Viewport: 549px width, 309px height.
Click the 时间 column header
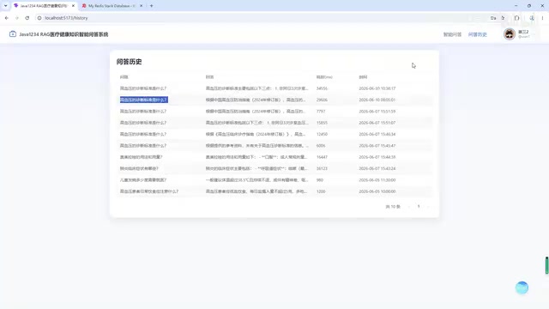(363, 77)
